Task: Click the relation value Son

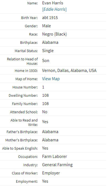Action: (46, 61)
